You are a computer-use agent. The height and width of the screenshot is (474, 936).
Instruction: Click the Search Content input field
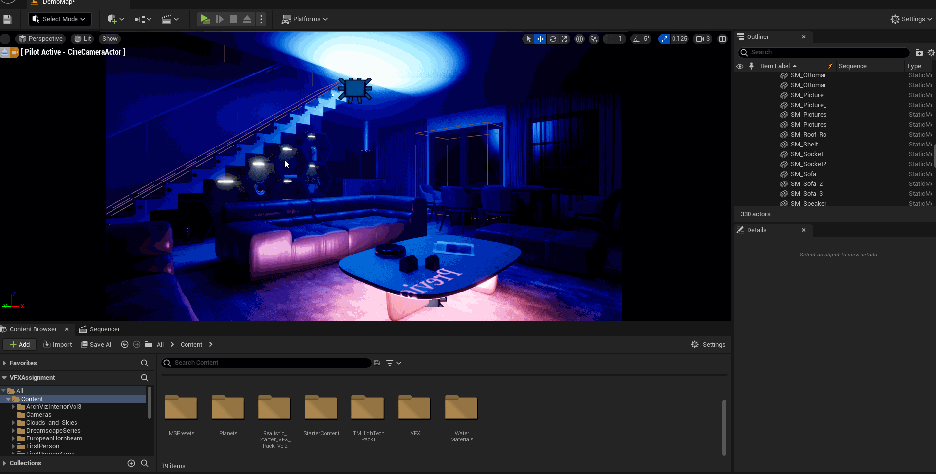(x=266, y=363)
